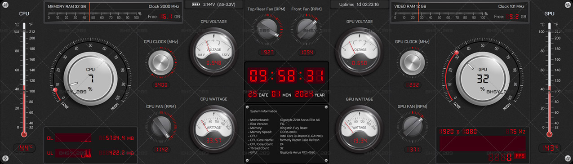Click the battery icon beside 3.144V
Viewport: 573px width, 164px height.
(x=196, y=4)
